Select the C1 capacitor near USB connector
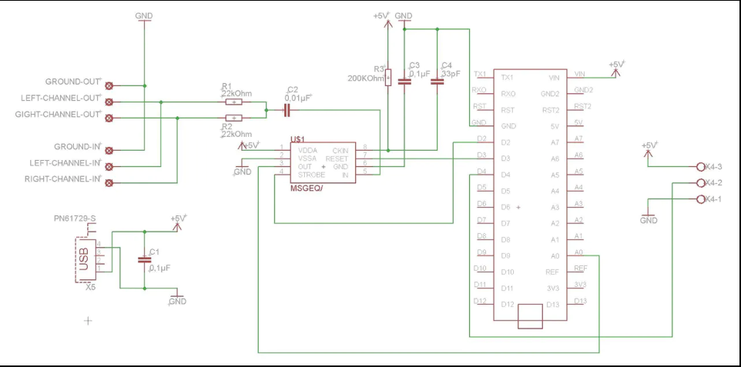The width and height of the screenshot is (741, 367). coord(145,259)
